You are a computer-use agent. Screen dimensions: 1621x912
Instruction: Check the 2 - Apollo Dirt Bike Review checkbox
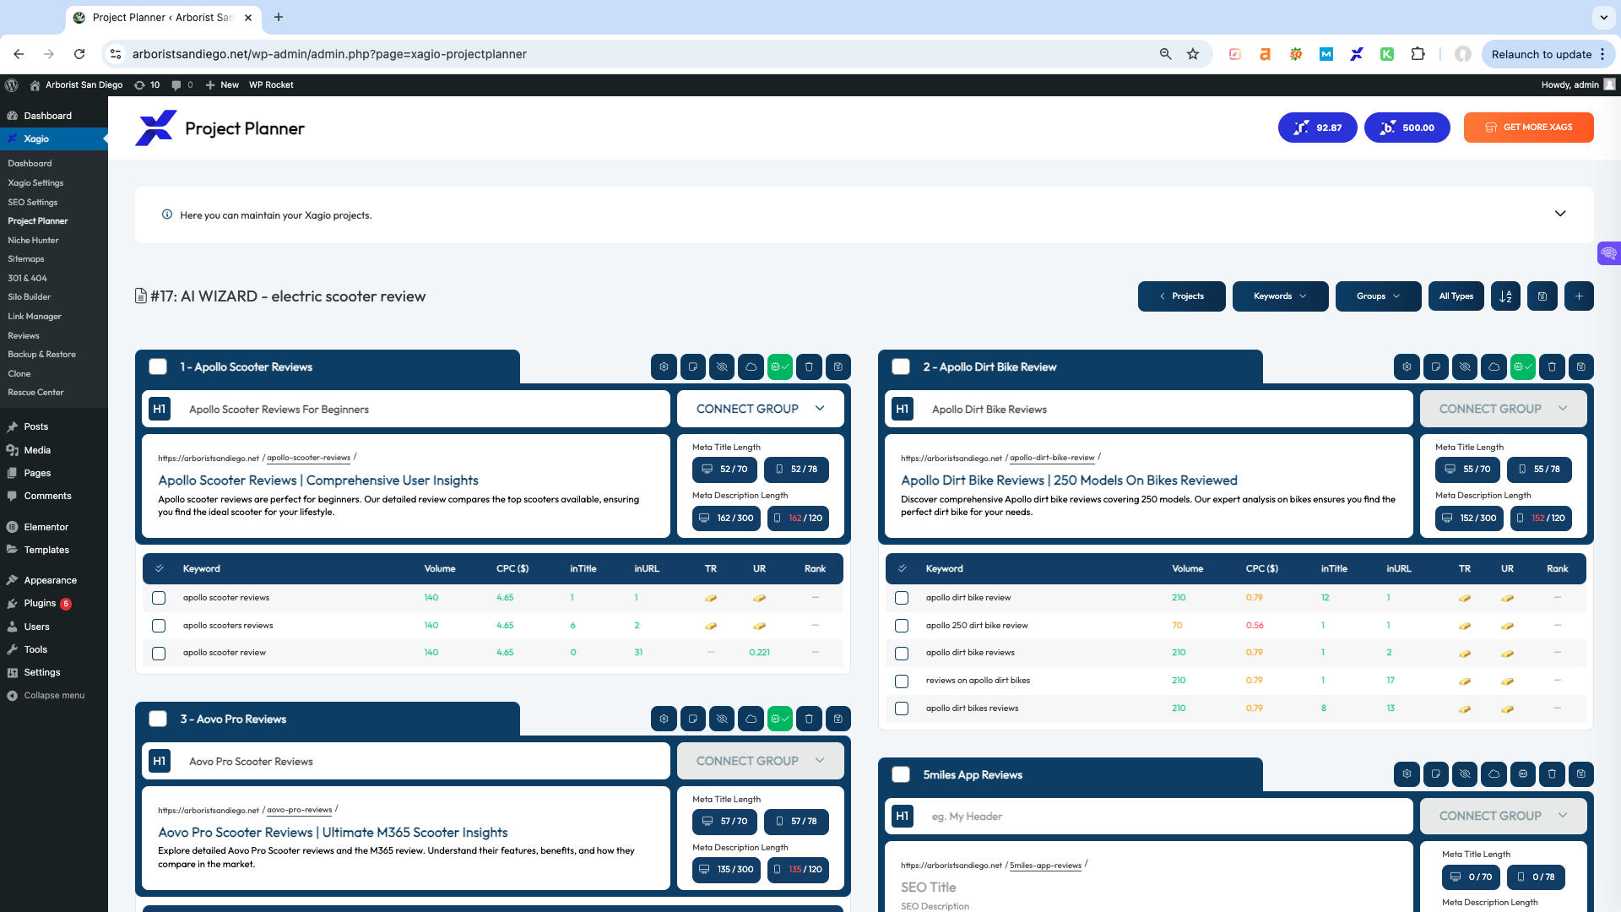tap(901, 367)
